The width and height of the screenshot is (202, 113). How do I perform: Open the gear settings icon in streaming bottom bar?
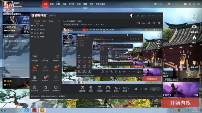click(146, 89)
